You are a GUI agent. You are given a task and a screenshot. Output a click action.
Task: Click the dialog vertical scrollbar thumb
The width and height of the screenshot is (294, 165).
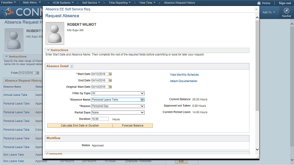tap(257, 66)
